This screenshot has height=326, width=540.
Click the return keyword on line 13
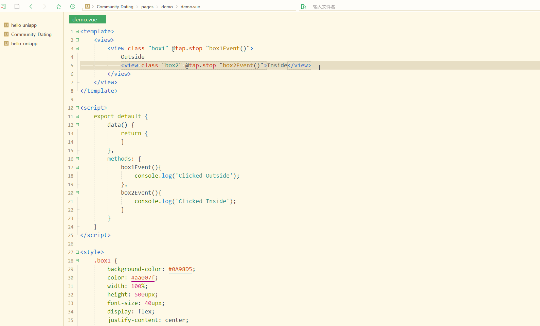click(131, 133)
